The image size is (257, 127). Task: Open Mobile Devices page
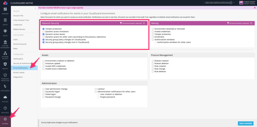coord(19,29)
